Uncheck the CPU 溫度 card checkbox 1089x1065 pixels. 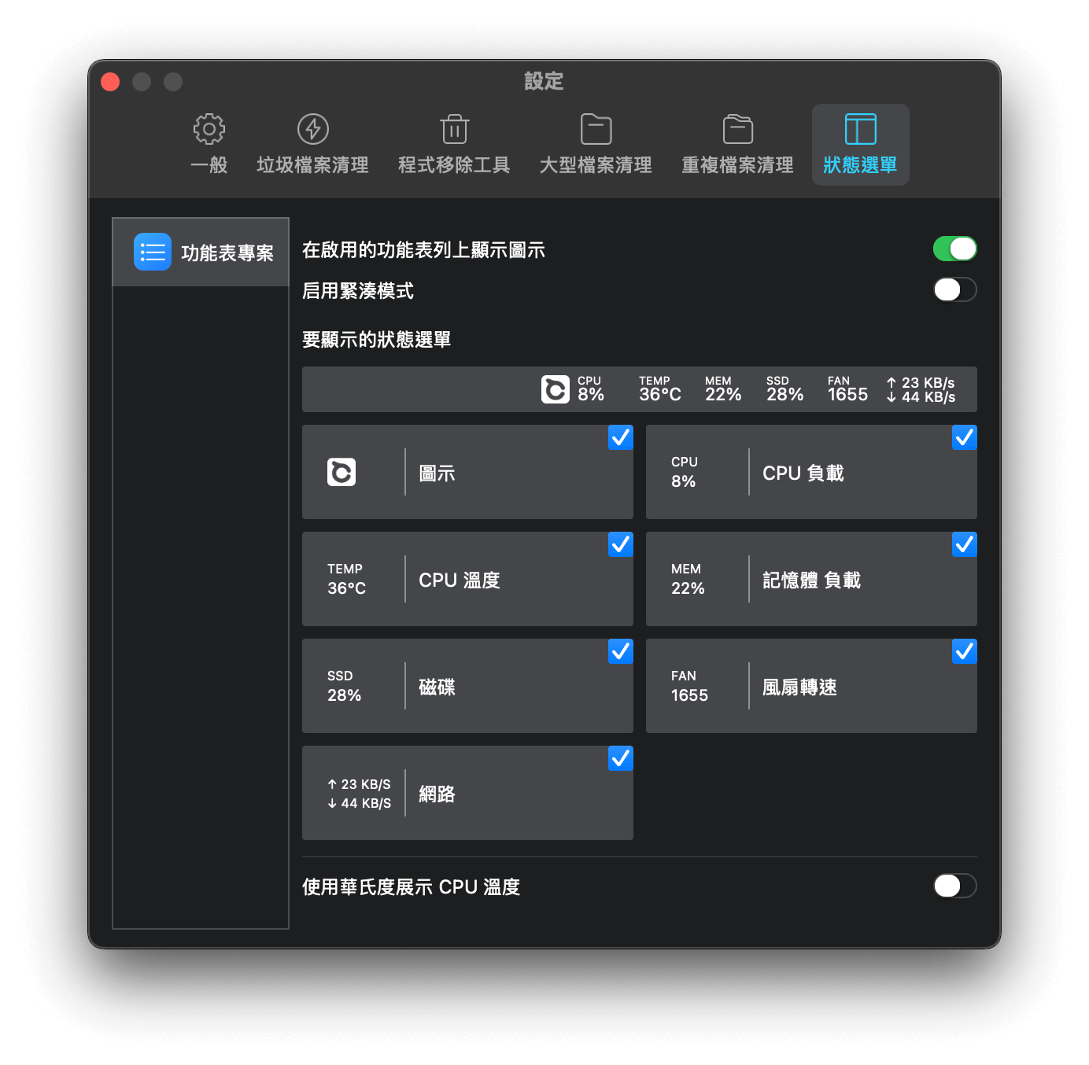pyautogui.click(x=621, y=544)
